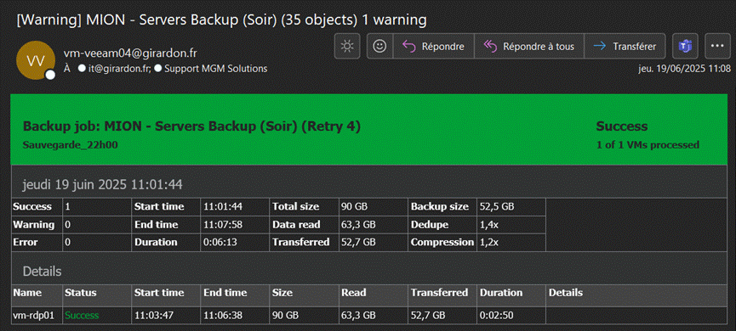
Task: Toggle the light/dark sun icon button
Action: [x=347, y=46]
